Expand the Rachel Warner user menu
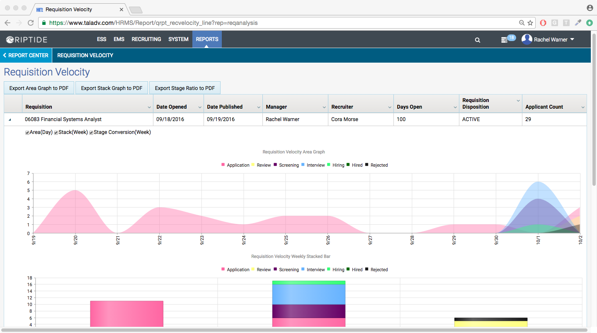This screenshot has width=597, height=333. pos(572,39)
